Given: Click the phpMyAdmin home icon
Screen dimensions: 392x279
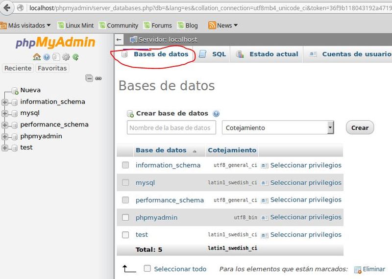Looking at the screenshot, I should point(37,57).
